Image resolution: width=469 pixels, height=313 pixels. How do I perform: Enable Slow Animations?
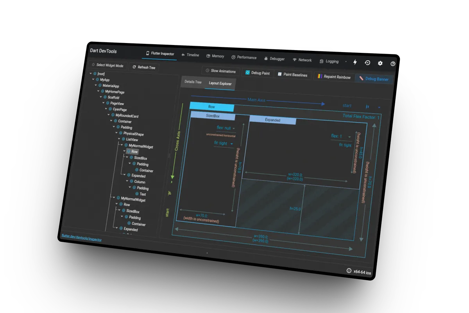click(221, 71)
